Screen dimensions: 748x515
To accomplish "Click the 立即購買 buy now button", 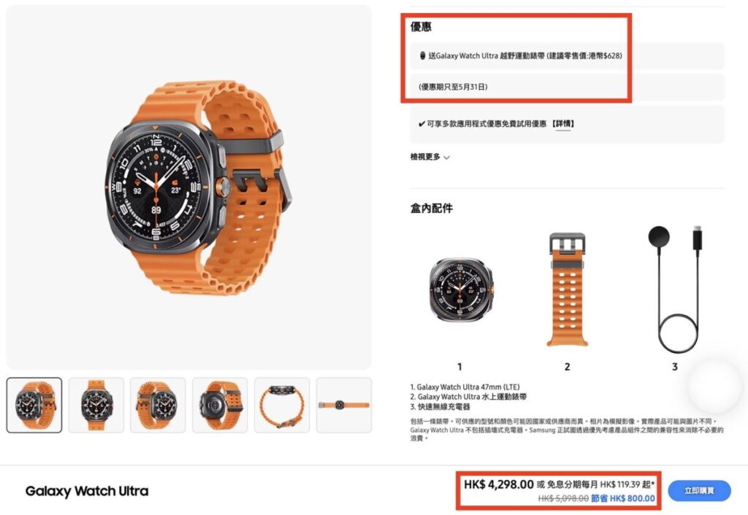I will click(699, 491).
